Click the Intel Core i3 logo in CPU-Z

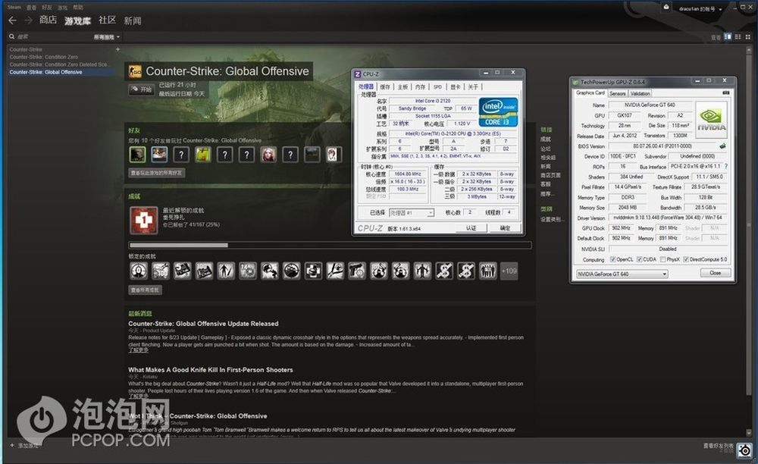point(498,112)
